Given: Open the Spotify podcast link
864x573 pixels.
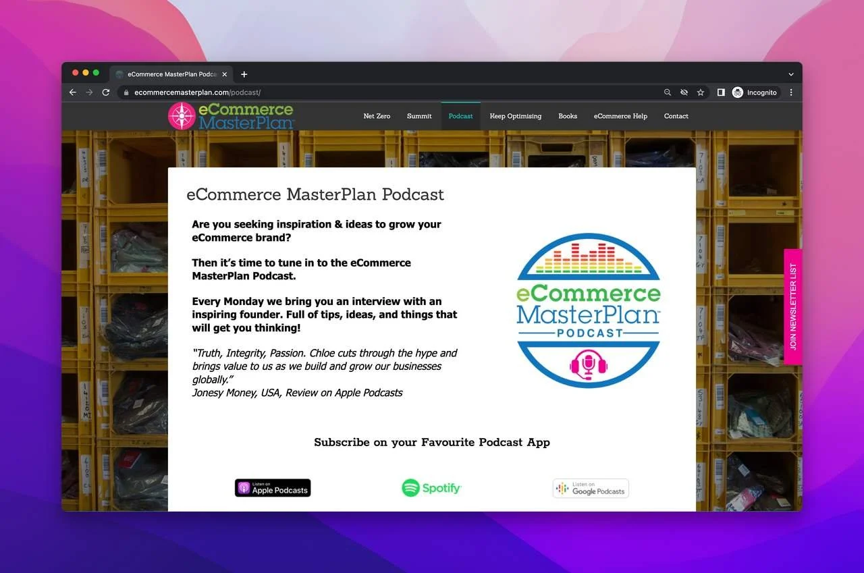Looking at the screenshot, I should click(x=431, y=488).
